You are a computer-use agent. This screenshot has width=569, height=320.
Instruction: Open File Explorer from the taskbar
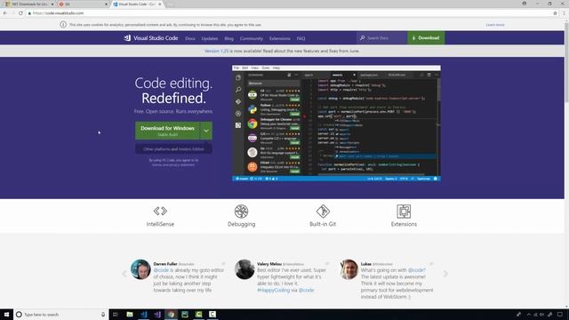click(x=130, y=315)
